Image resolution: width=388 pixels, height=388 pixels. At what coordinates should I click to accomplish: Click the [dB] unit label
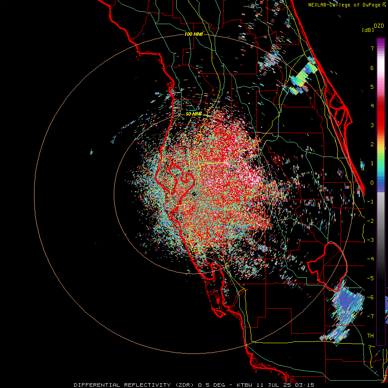click(368, 30)
